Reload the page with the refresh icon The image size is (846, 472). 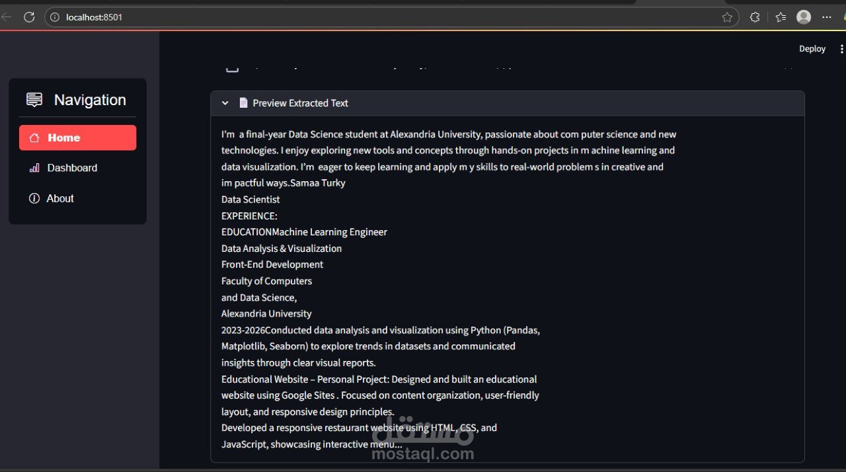pos(29,17)
